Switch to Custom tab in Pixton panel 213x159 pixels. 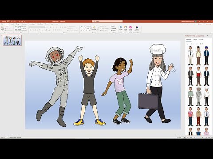[x=201, y=40]
